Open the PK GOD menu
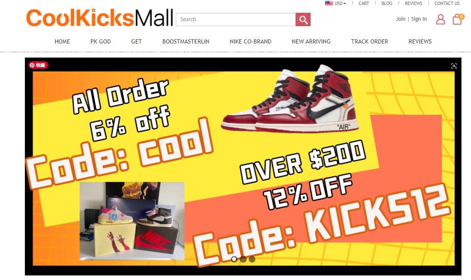This screenshot has height=280, width=471. point(101,41)
